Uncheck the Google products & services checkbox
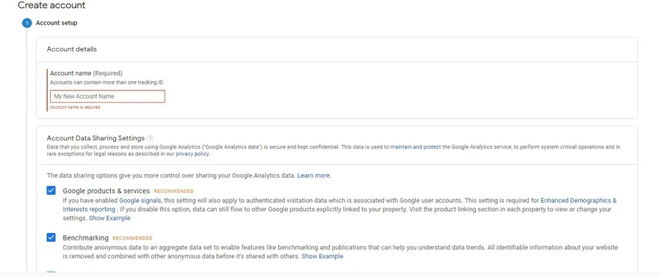 [51, 190]
